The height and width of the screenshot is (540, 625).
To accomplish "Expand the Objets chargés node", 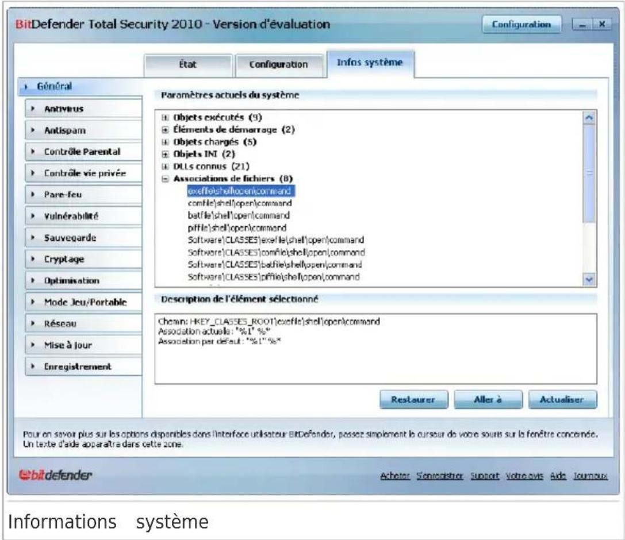I will tap(165, 142).
